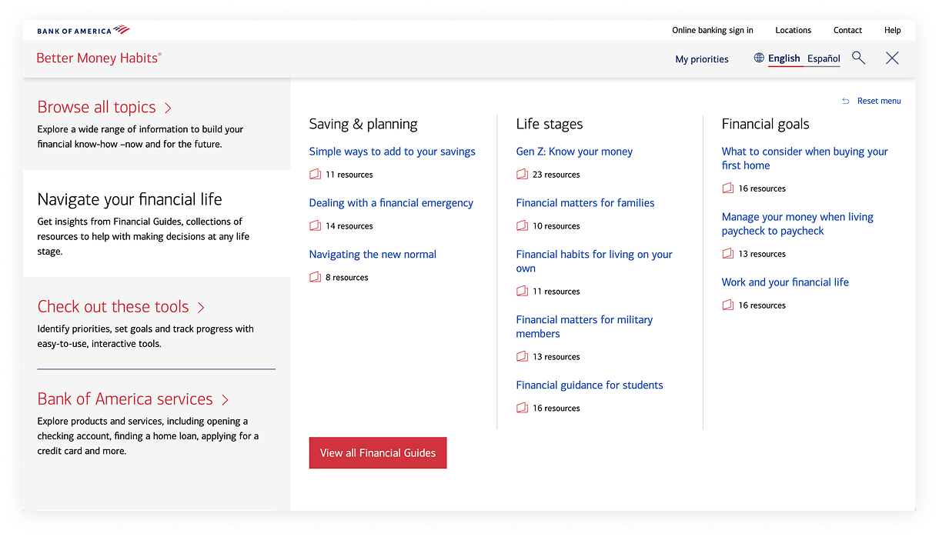
Task: Click the book icon beside 23 resources
Action: pos(522,175)
